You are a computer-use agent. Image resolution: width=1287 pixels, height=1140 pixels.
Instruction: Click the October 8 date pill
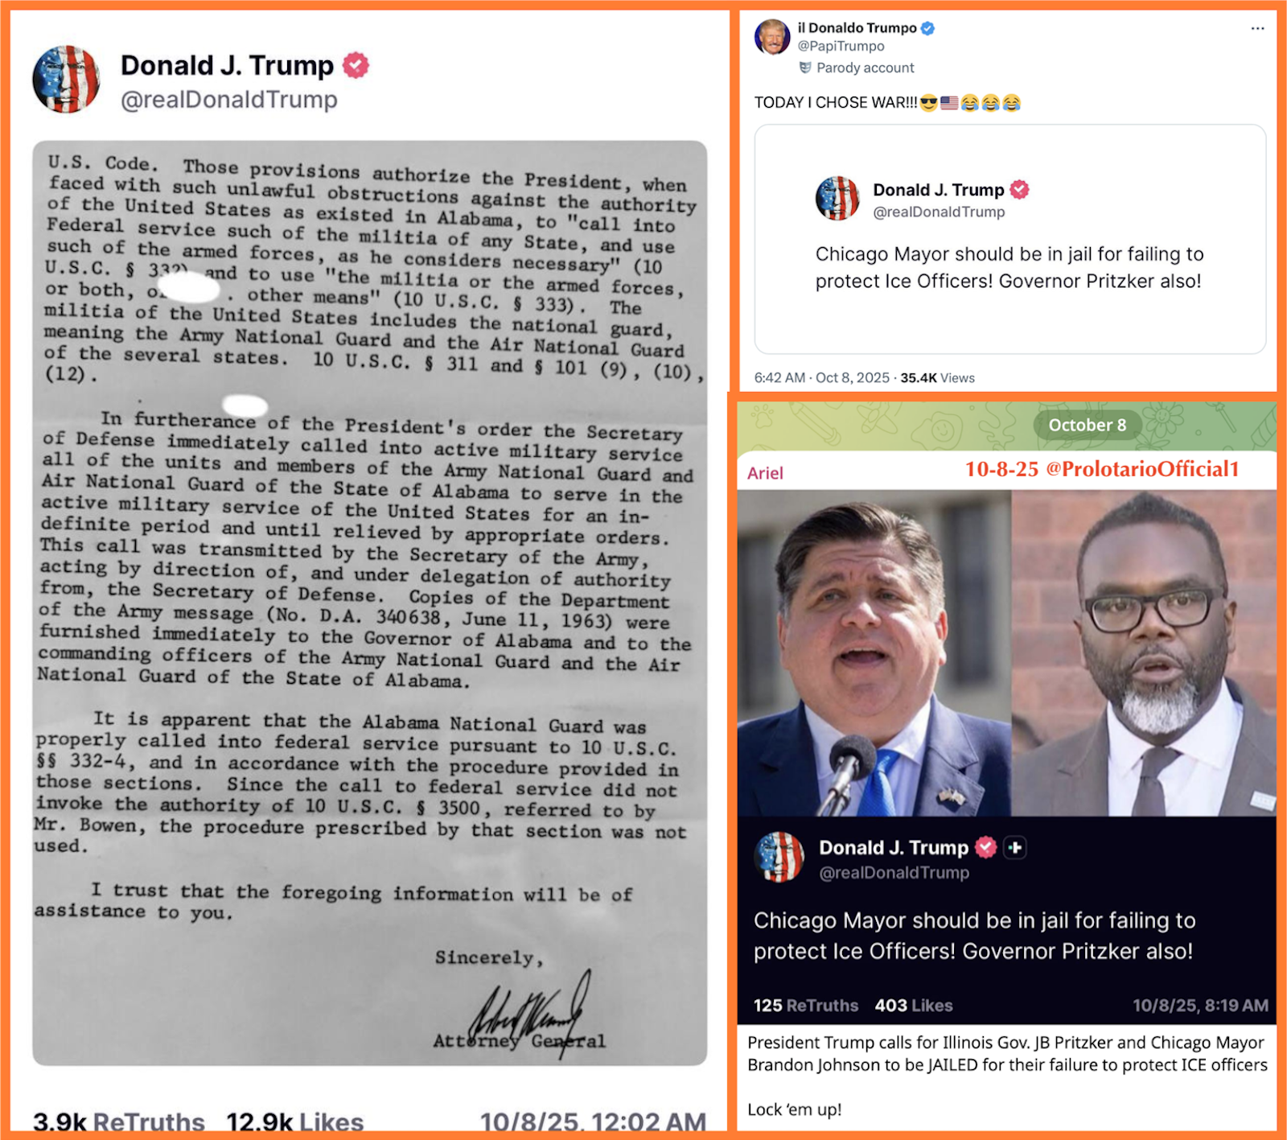(1087, 425)
